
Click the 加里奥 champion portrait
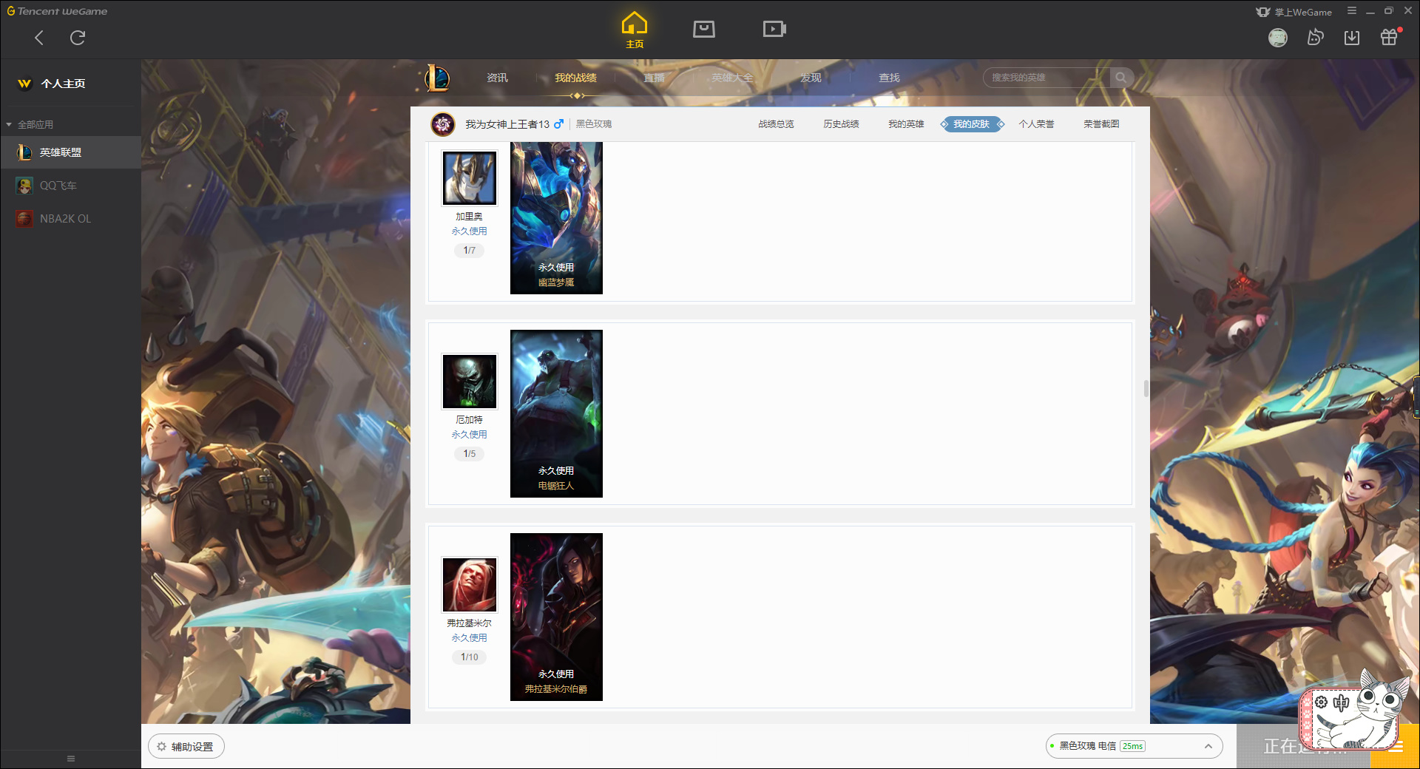[x=470, y=178]
